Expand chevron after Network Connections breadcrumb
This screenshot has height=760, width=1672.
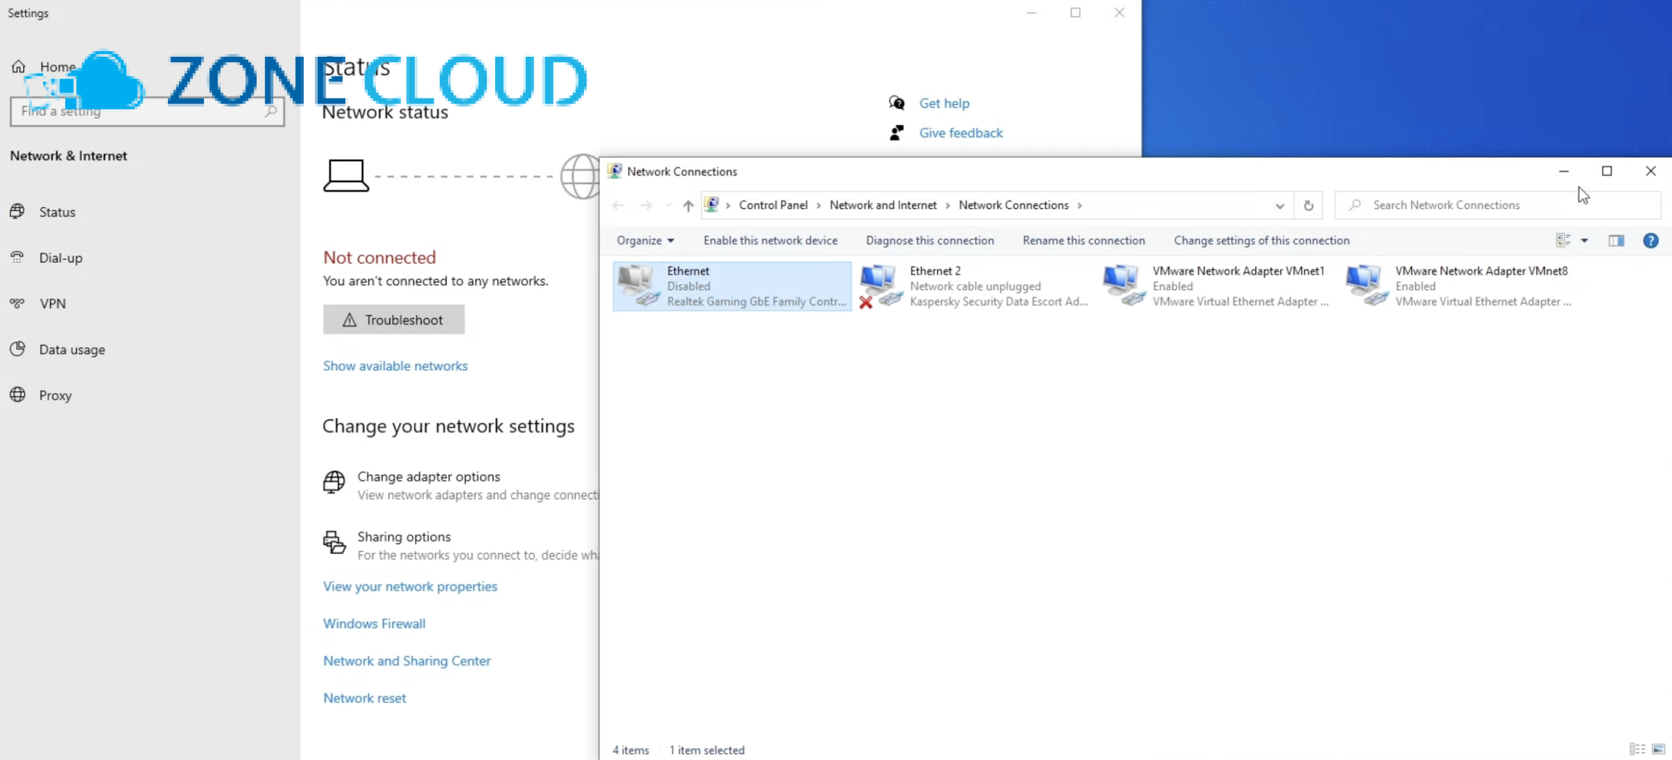[x=1080, y=205]
